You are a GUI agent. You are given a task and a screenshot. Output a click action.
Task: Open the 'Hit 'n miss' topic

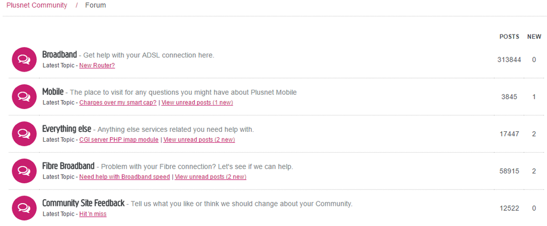(x=93, y=215)
